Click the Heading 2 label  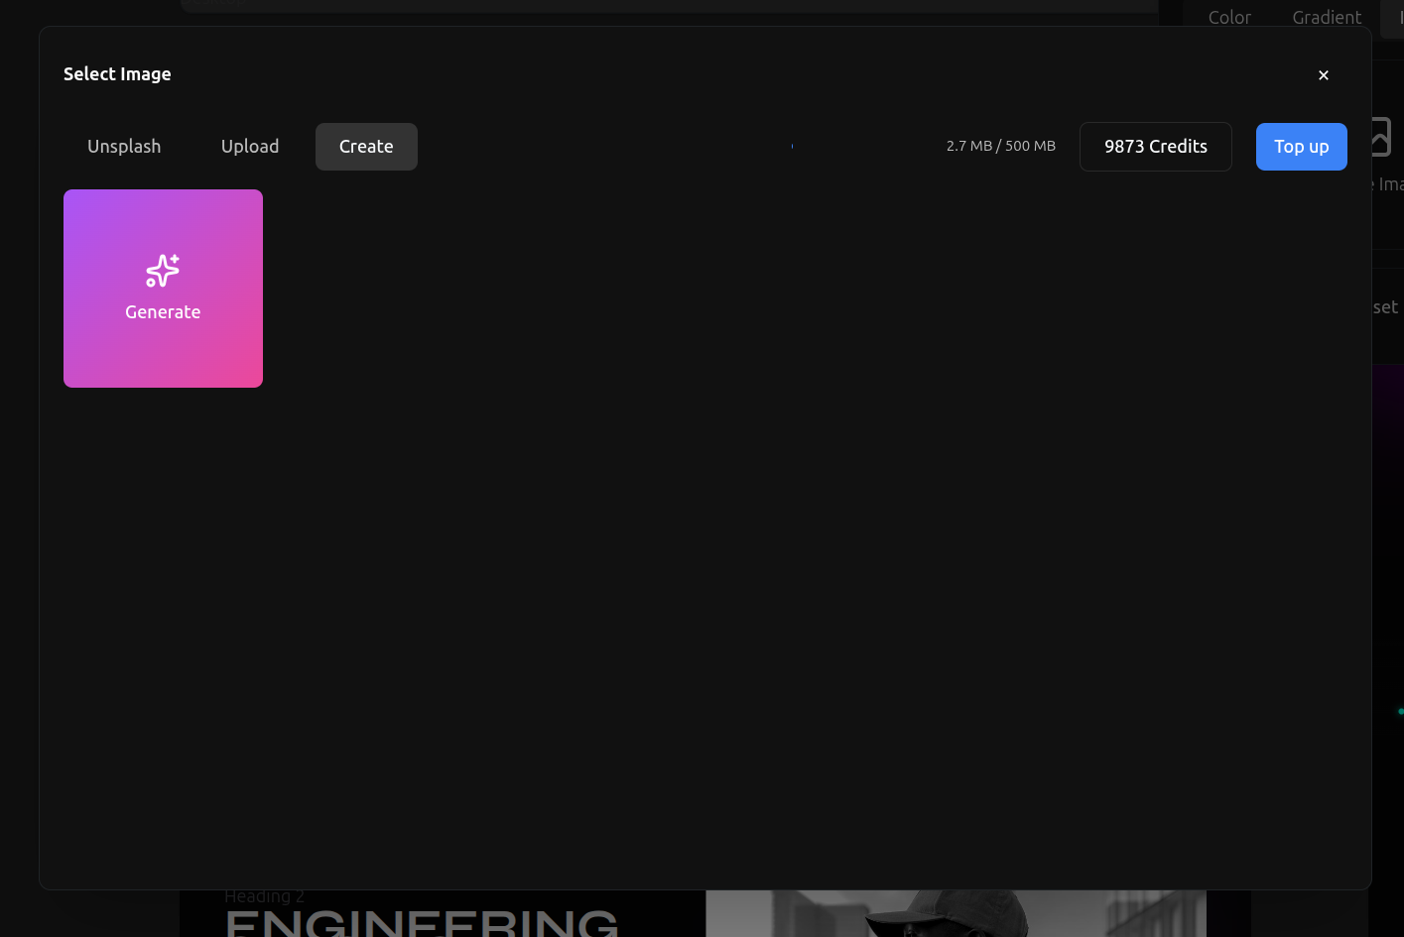(x=264, y=896)
